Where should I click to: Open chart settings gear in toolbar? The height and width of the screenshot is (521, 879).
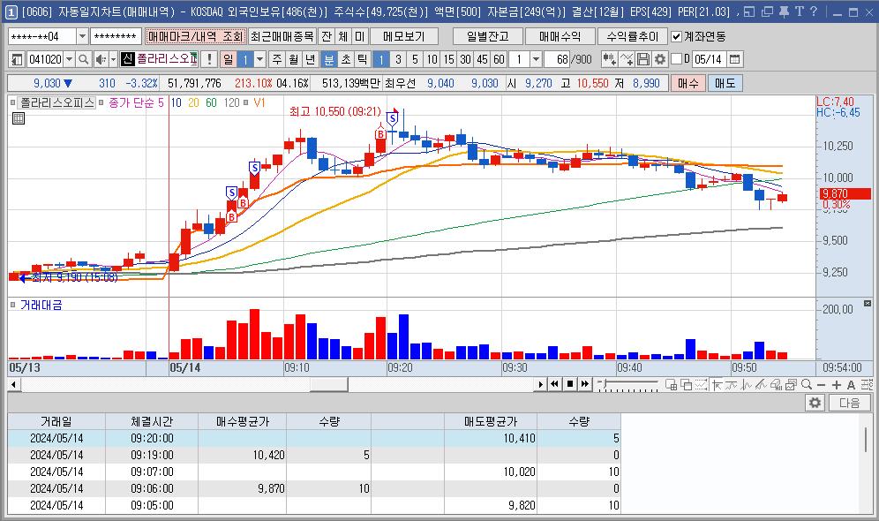click(x=660, y=59)
